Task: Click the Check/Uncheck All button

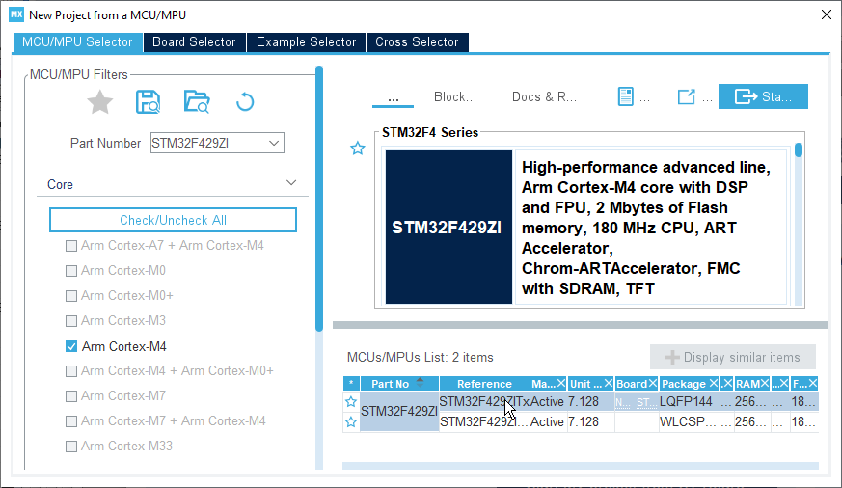Action: click(173, 220)
